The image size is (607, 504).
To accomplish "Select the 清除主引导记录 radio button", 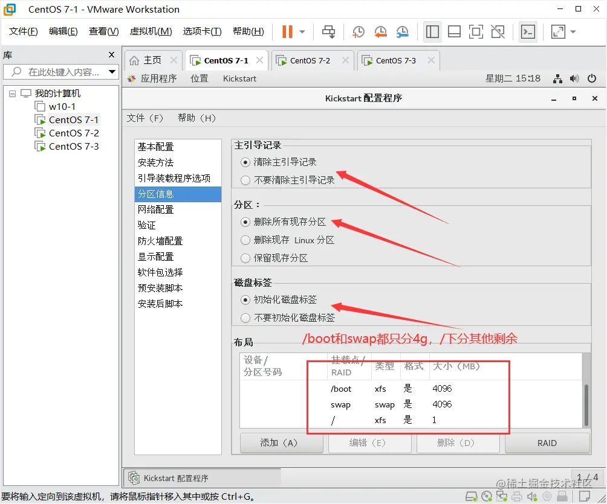I will click(245, 162).
